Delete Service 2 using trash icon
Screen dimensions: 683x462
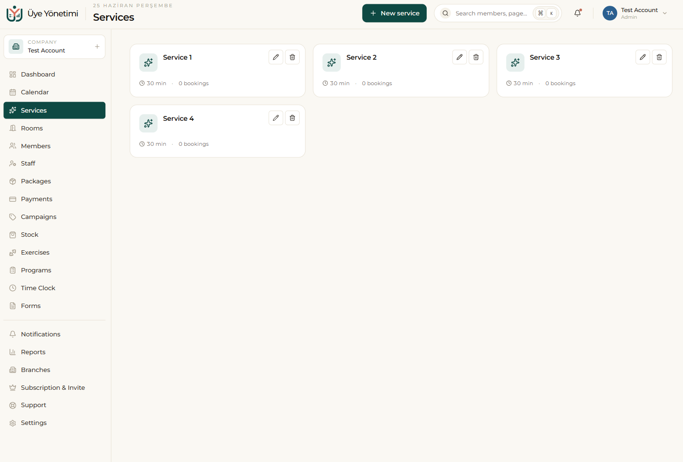tap(476, 57)
